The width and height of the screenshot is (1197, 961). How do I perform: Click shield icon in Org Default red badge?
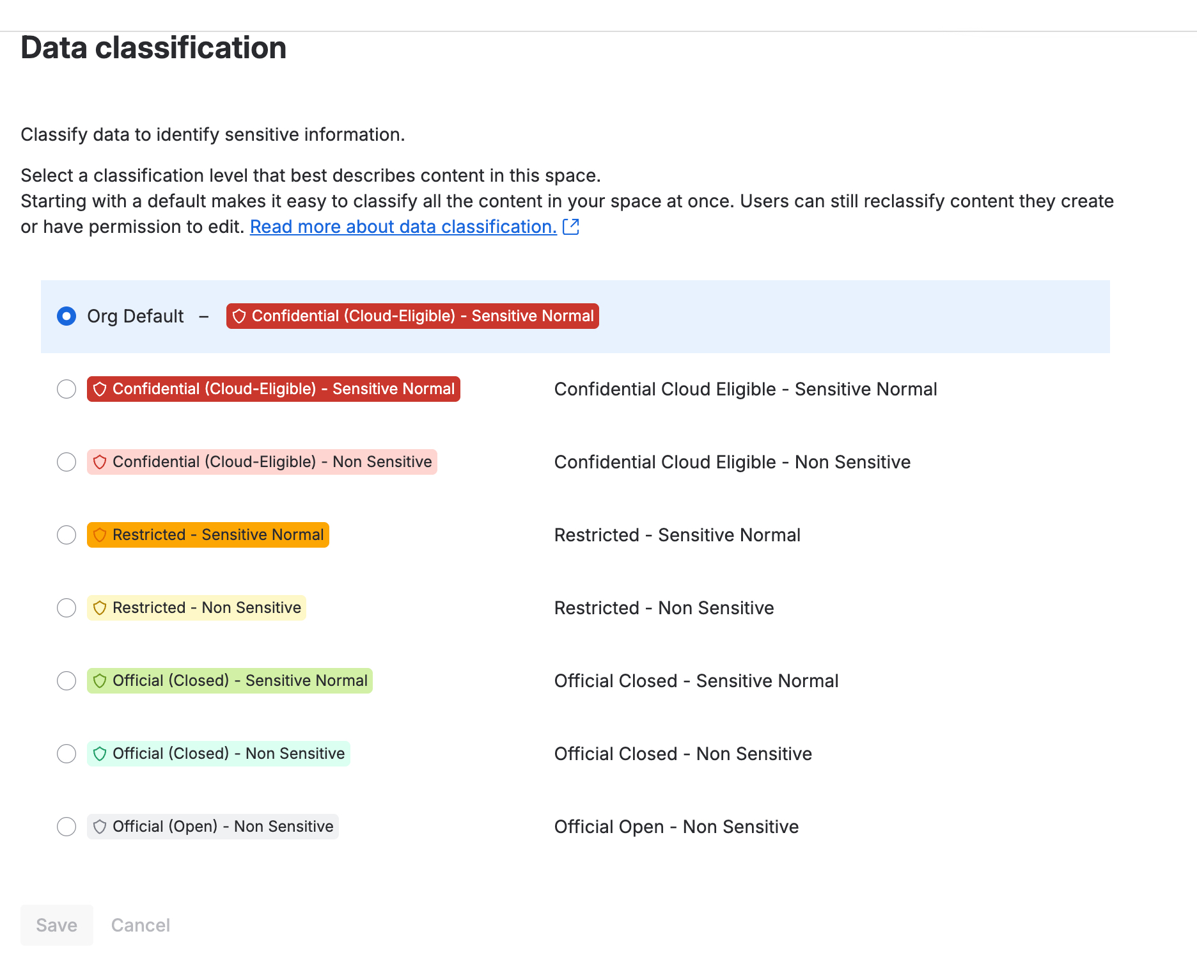pos(239,316)
